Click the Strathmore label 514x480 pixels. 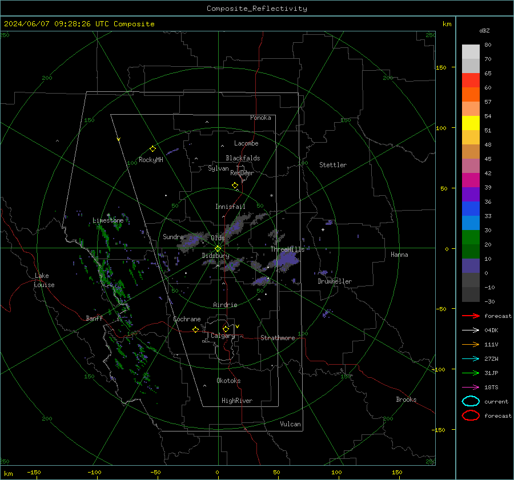pyautogui.click(x=278, y=338)
